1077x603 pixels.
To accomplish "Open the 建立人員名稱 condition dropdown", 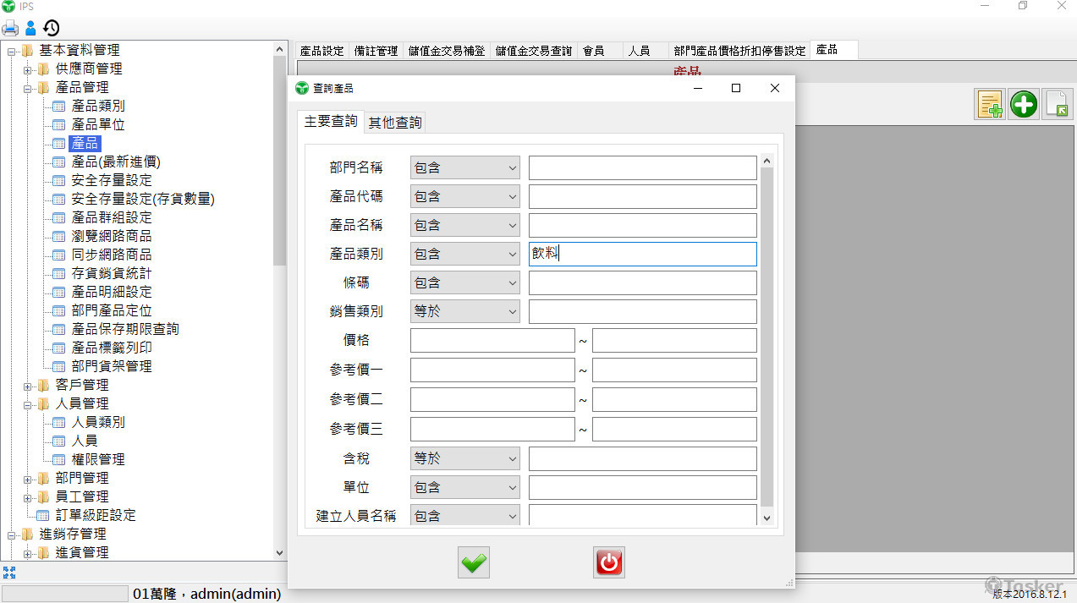I will coord(465,516).
